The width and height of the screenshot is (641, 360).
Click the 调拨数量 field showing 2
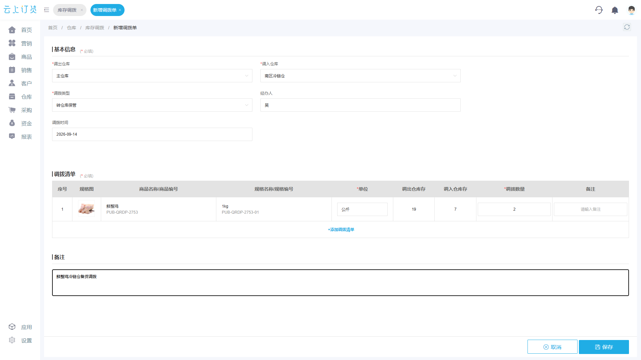514,209
